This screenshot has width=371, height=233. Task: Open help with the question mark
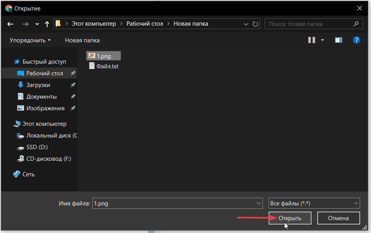click(x=356, y=40)
